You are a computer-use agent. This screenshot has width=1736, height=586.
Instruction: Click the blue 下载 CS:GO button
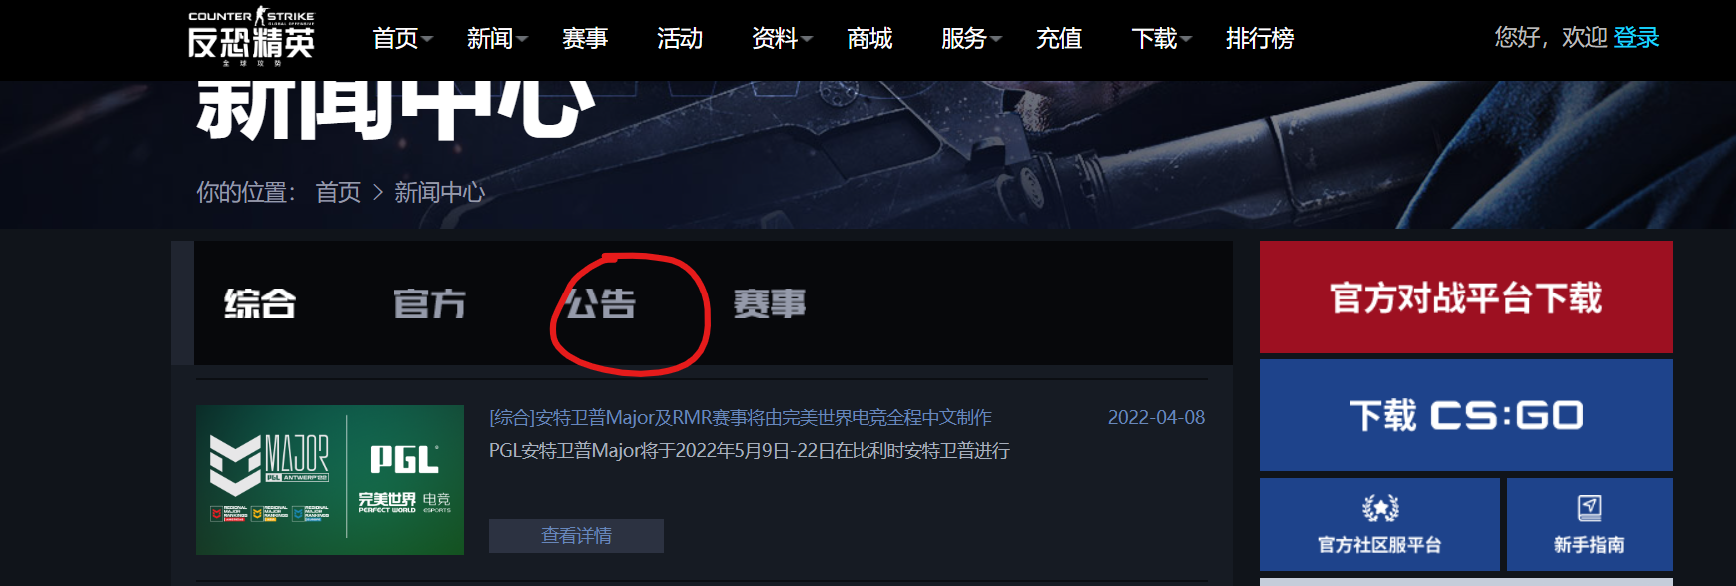[x=1466, y=415]
